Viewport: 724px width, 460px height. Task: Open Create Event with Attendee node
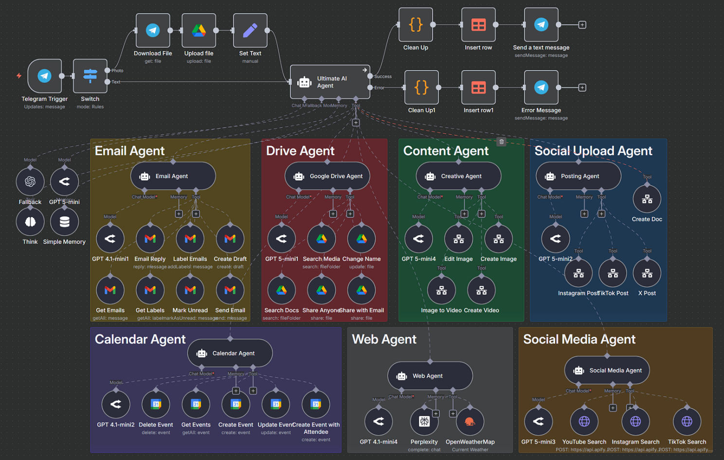tap(316, 405)
